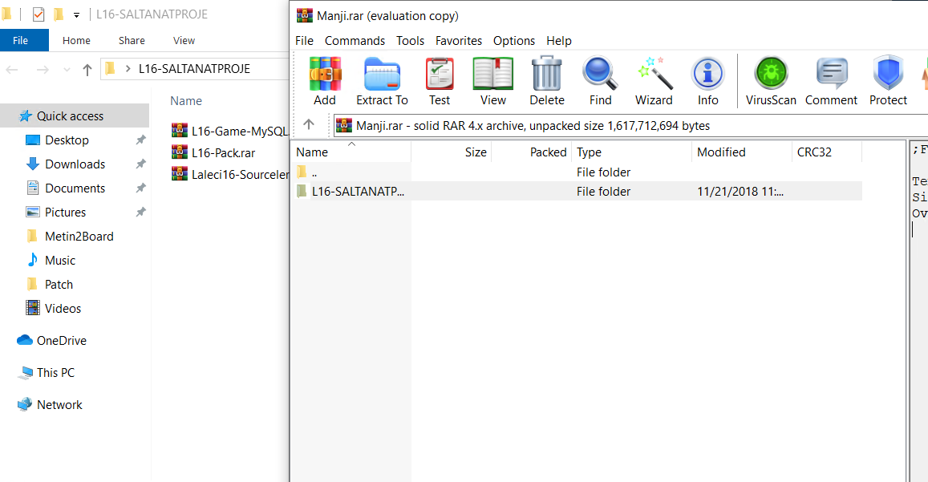
Task: Open Downloads in navigation pane
Action: 75,164
